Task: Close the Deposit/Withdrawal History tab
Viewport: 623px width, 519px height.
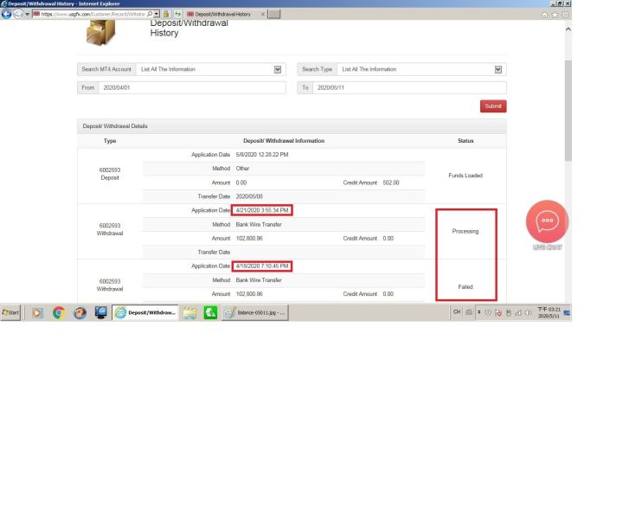Action: pos(263,15)
